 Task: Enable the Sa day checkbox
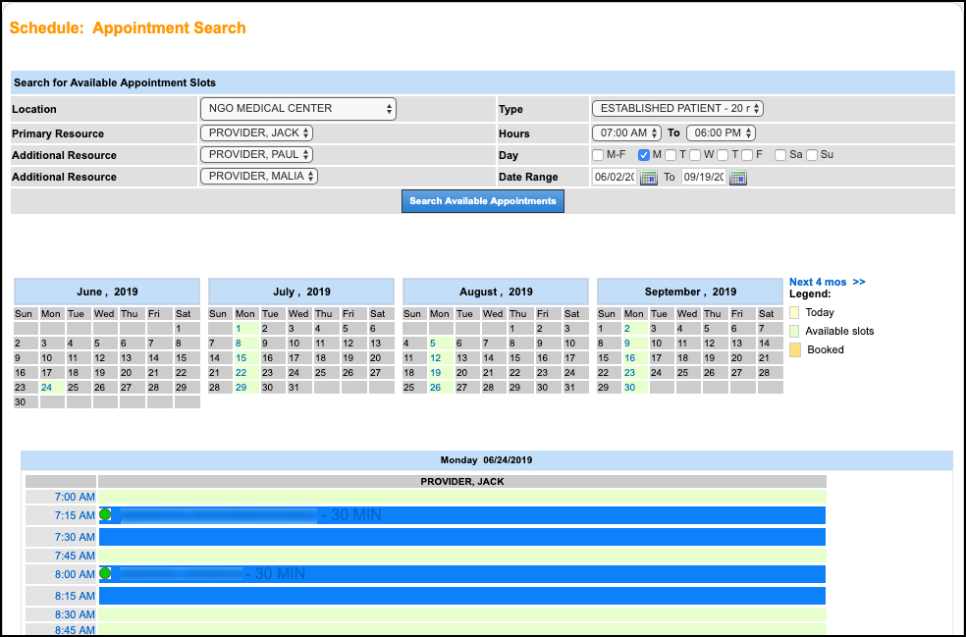[780, 155]
